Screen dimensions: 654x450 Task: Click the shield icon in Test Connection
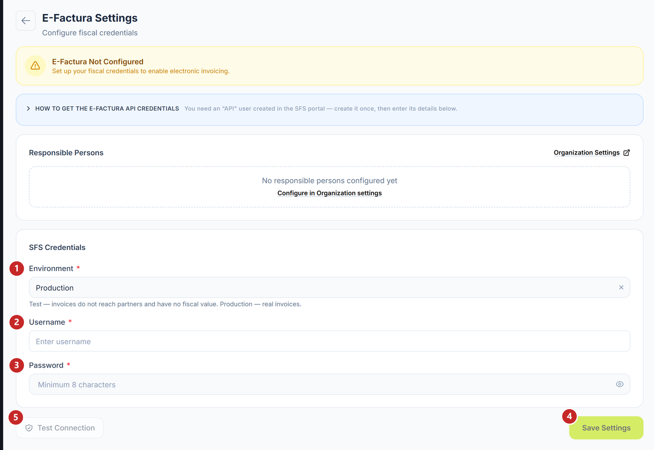point(29,428)
